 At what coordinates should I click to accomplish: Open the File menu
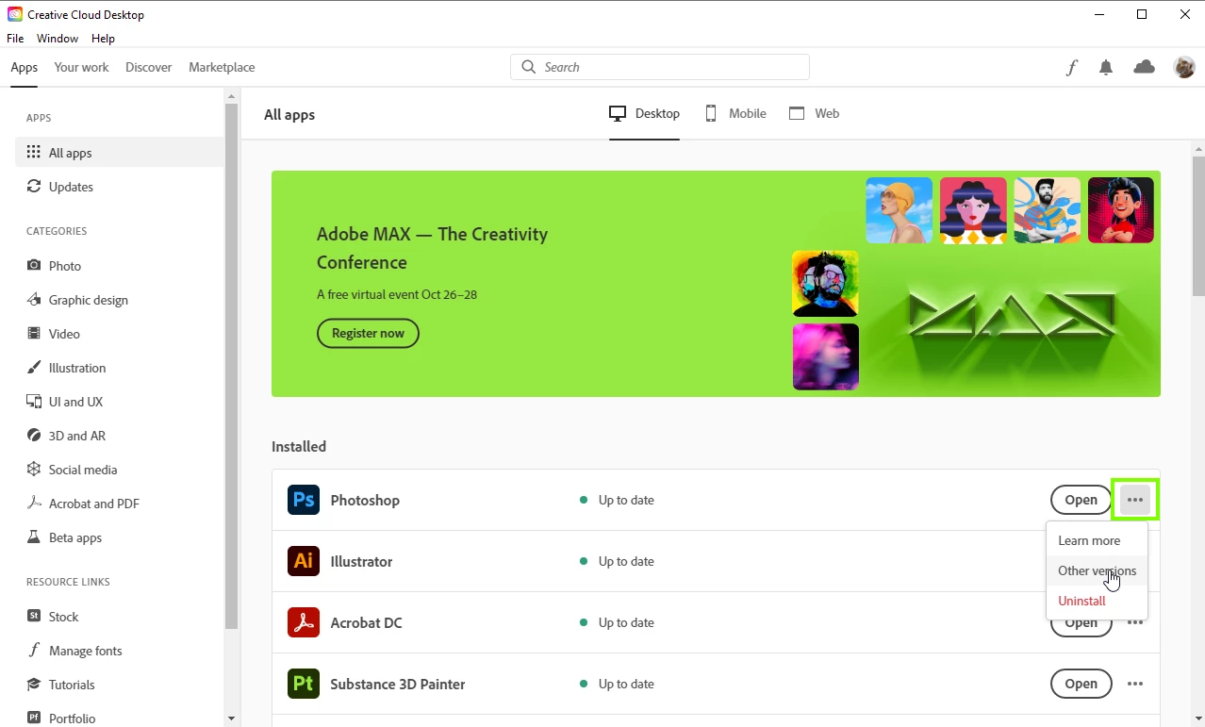pos(15,39)
